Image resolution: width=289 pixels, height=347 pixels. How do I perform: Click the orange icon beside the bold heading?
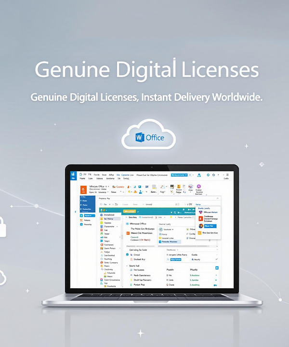[128, 233]
